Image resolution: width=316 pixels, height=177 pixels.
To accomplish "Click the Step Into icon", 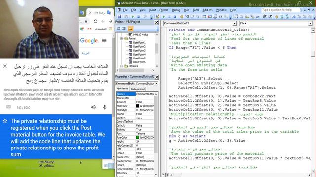I will [x=187, y=17].
